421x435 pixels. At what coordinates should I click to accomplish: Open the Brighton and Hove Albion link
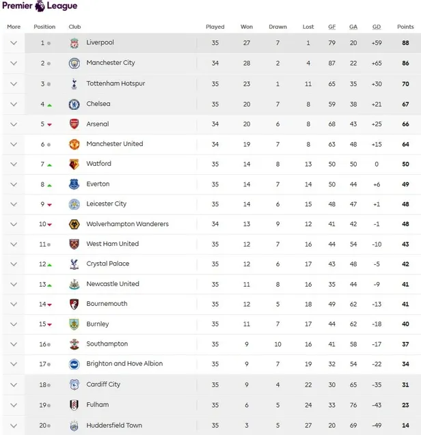[x=124, y=363]
